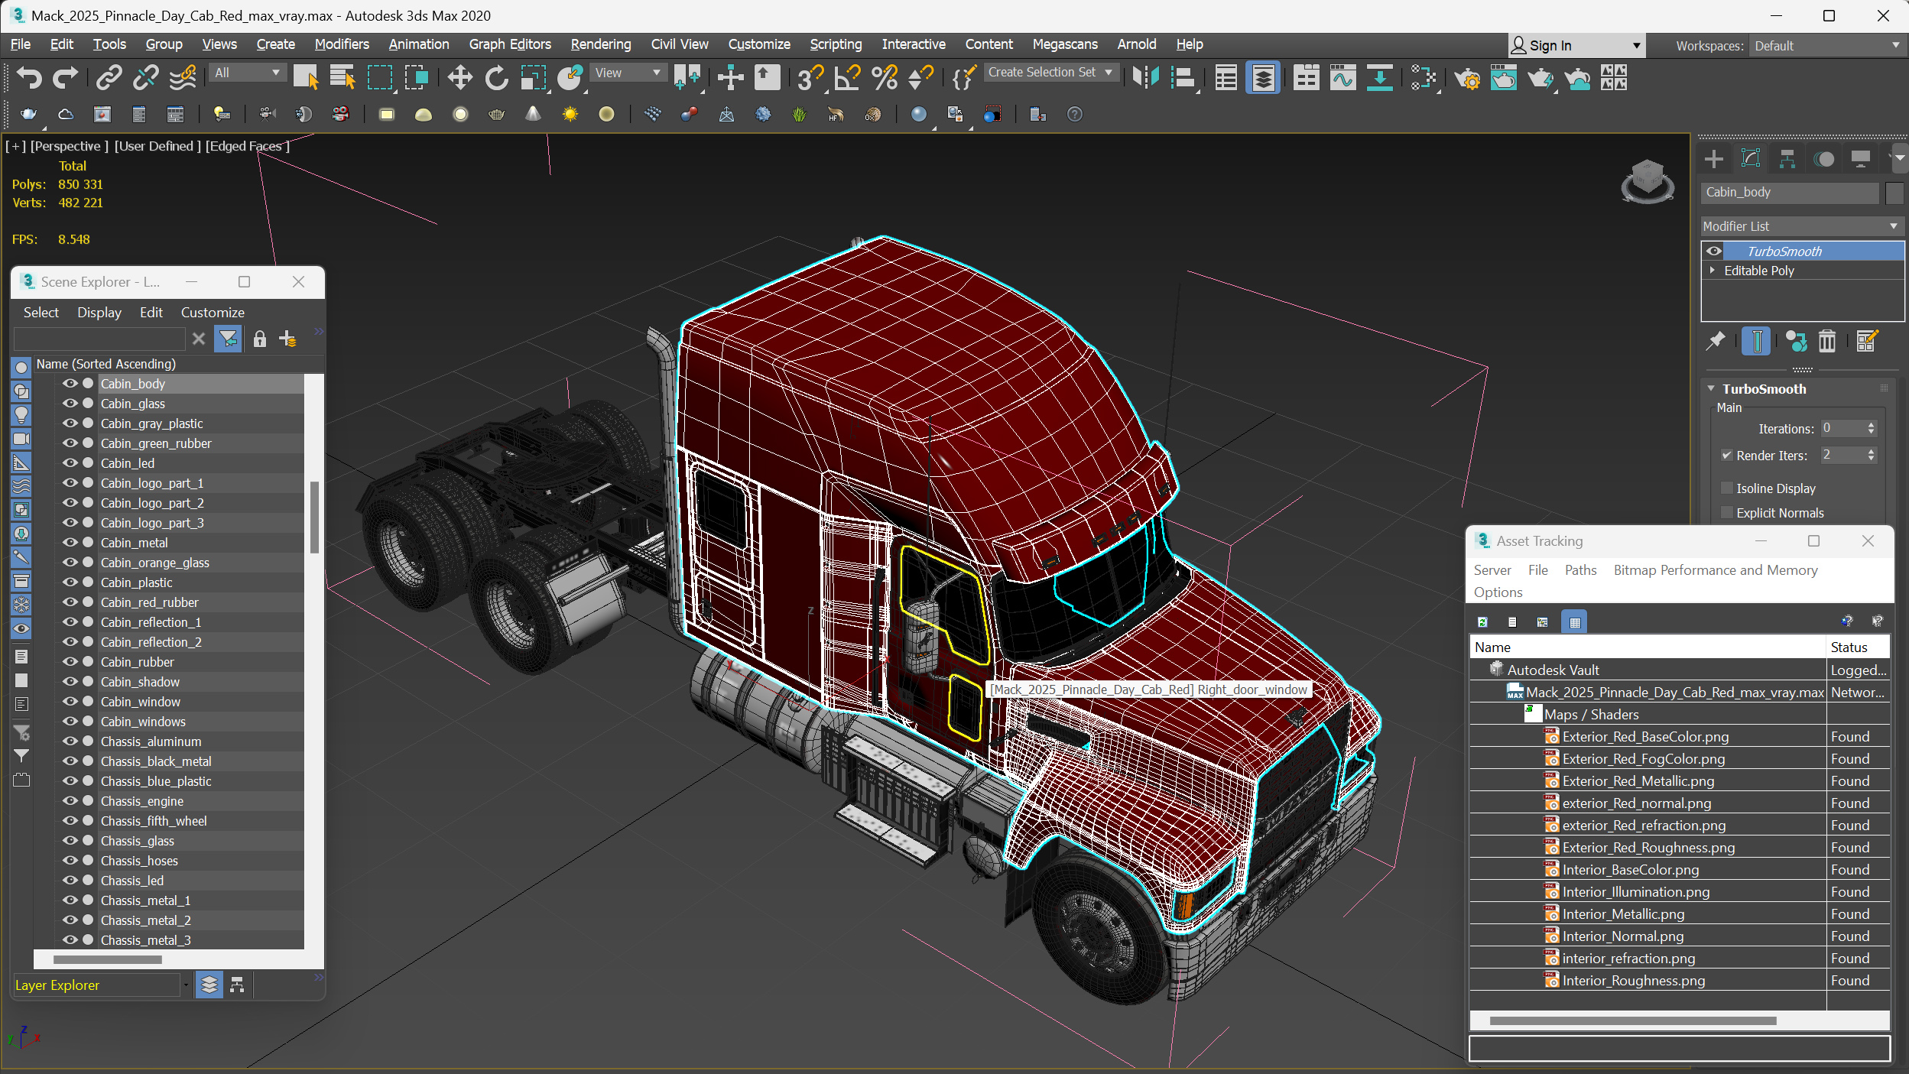Activate the Select and Uniform Scale tool
Screen dimensions: 1909x1074
[533, 77]
